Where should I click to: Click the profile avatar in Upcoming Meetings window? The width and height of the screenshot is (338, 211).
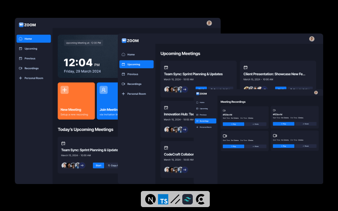312,39
